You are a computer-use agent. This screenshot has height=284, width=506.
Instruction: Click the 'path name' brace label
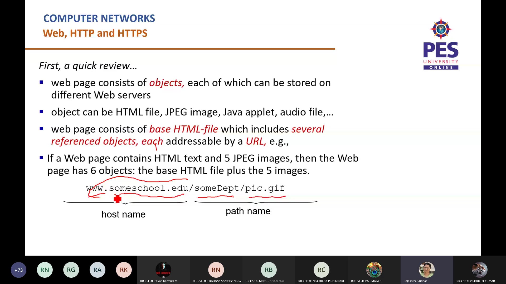(248, 211)
